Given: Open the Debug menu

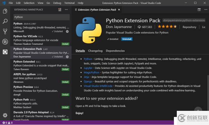Looking at the screenshot, I should coord(57,3).
